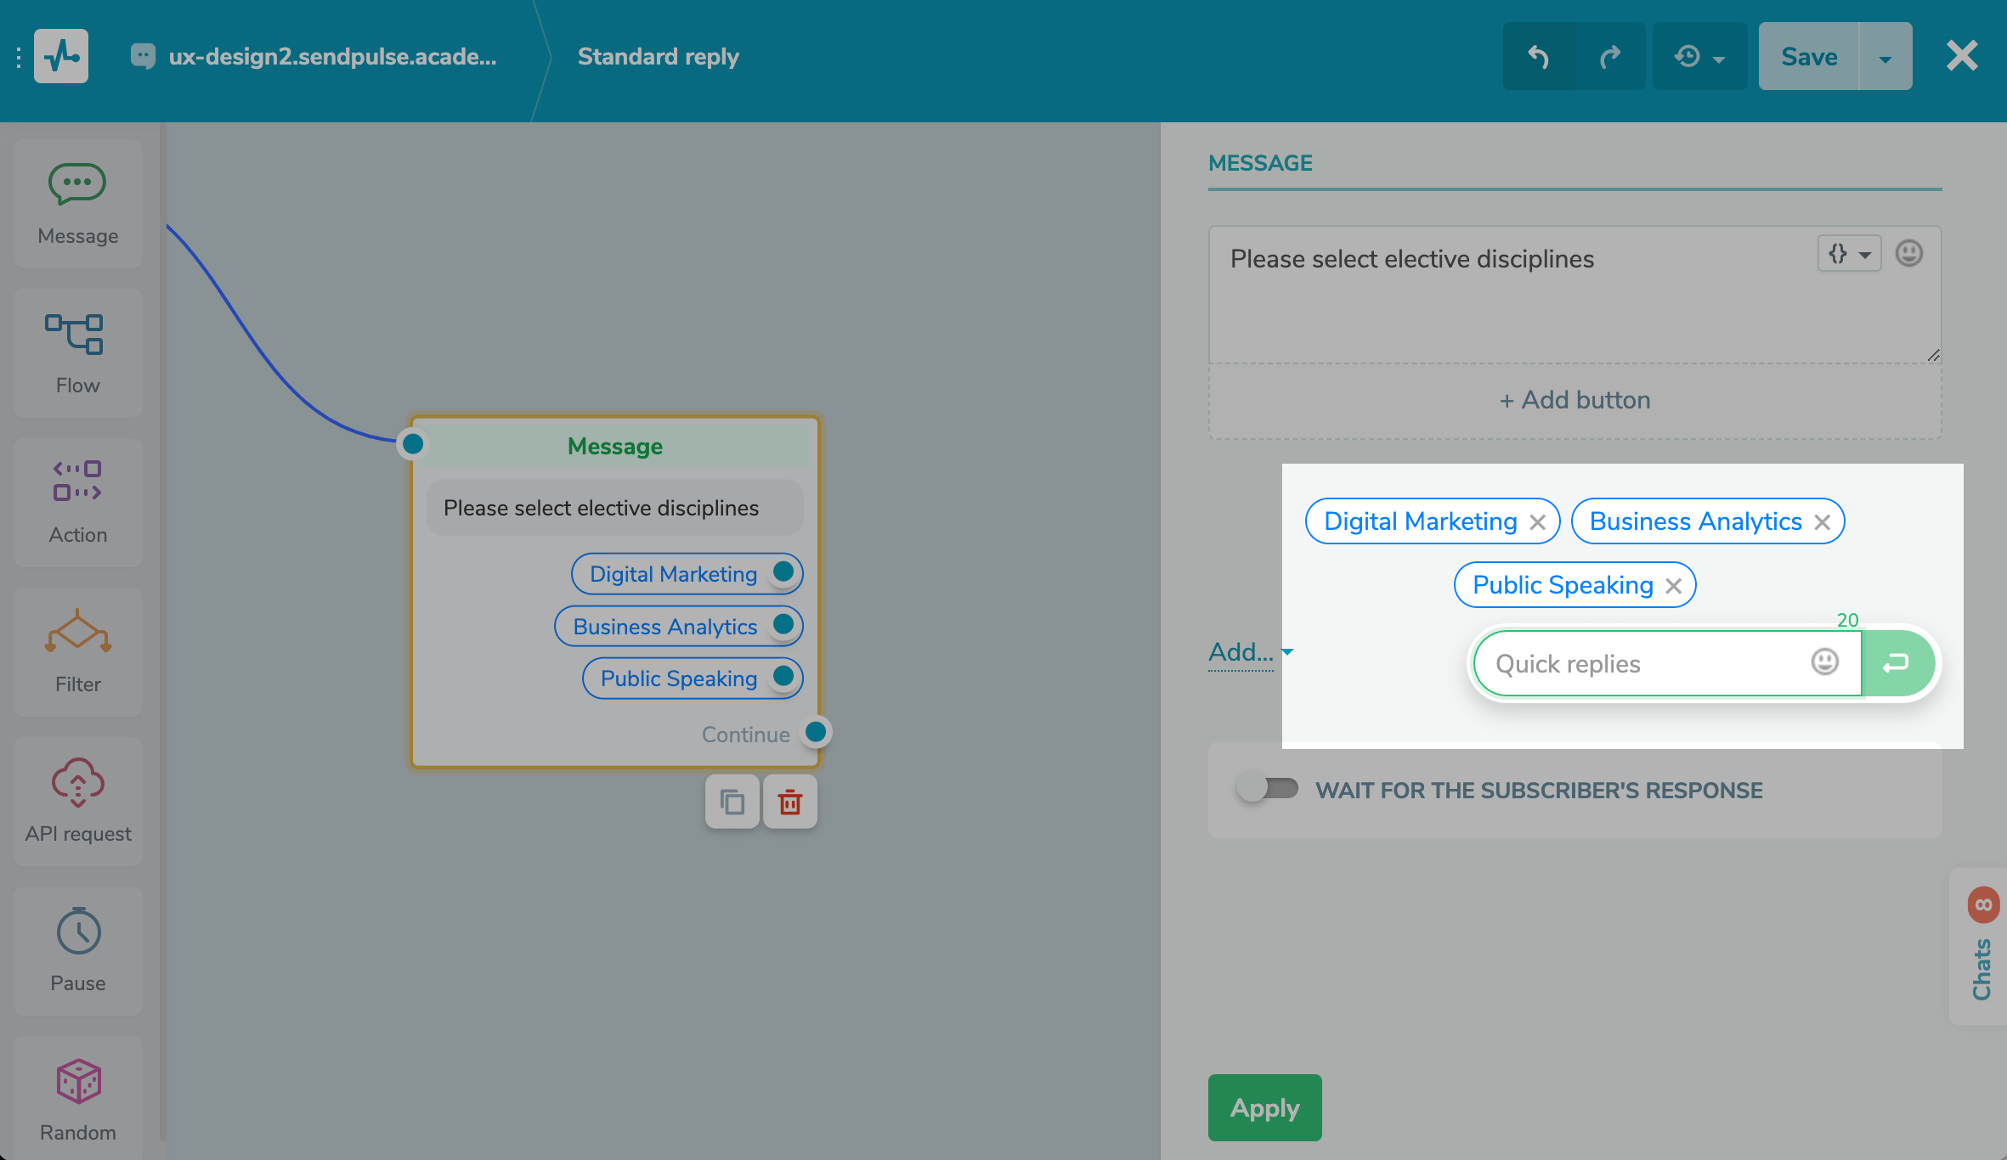Enable Wait for the subscriber's response
This screenshot has width=2007, height=1160.
click(x=1269, y=790)
